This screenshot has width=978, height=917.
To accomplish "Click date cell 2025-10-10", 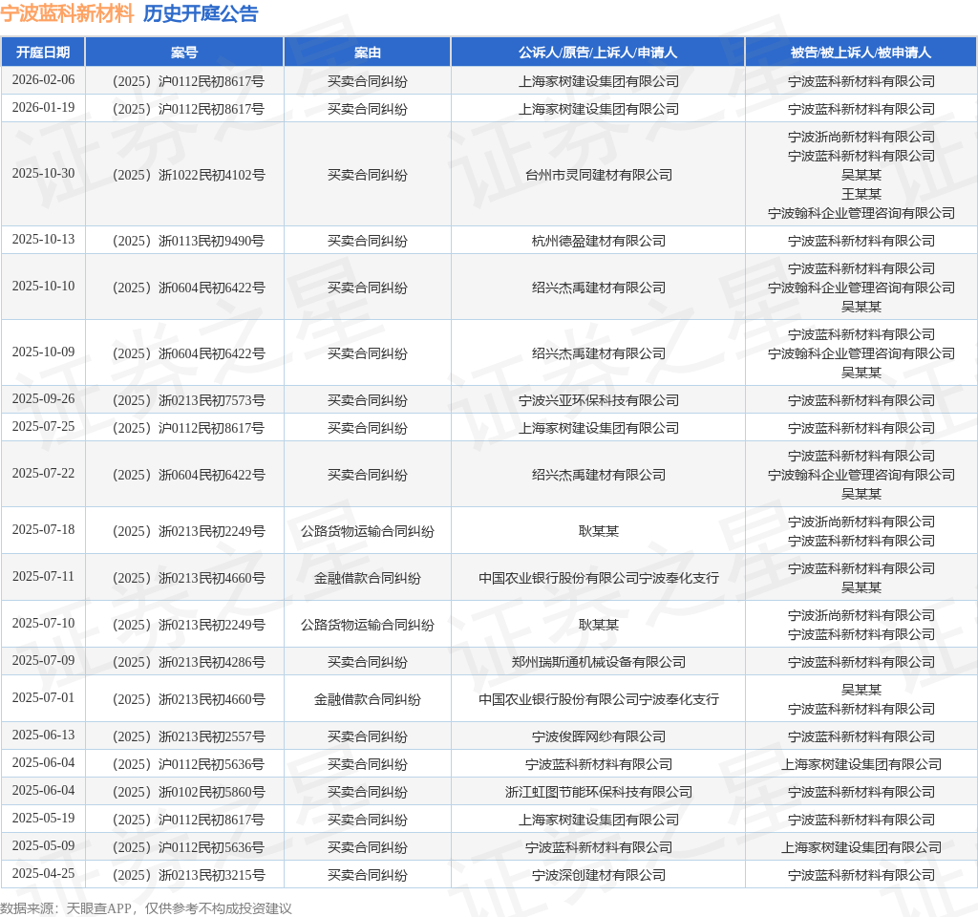I will (x=43, y=287).
